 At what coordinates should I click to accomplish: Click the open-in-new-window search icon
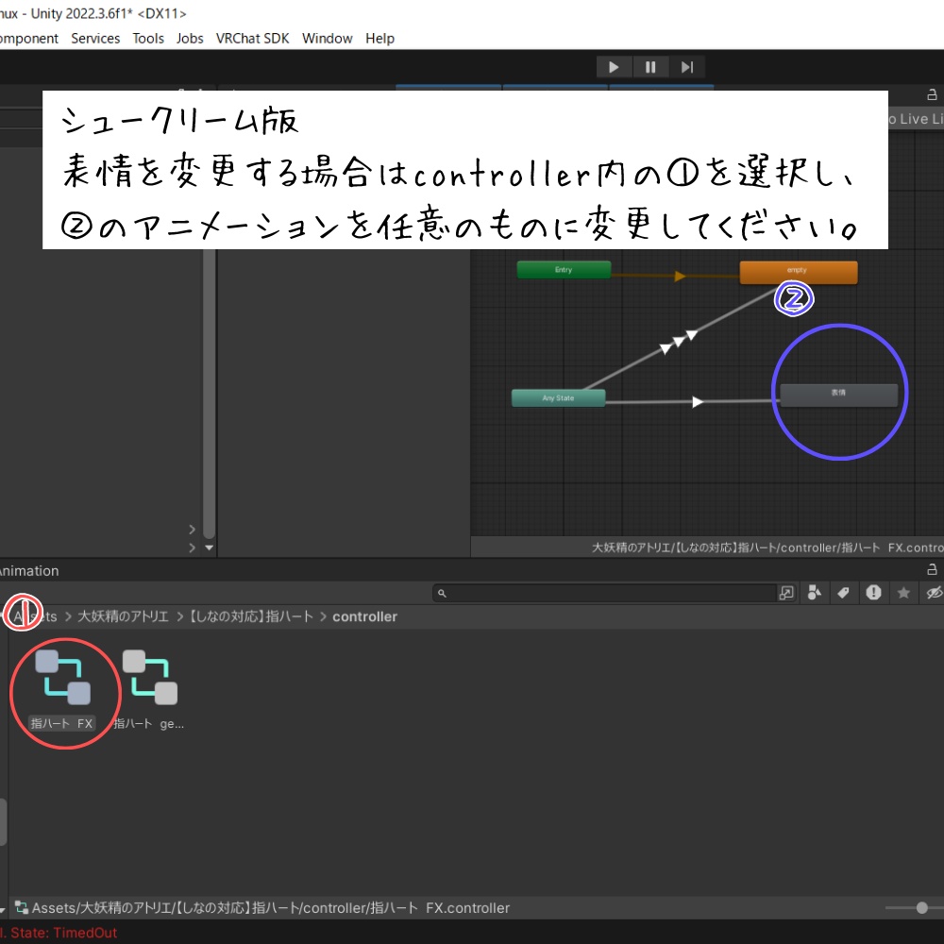(x=788, y=592)
